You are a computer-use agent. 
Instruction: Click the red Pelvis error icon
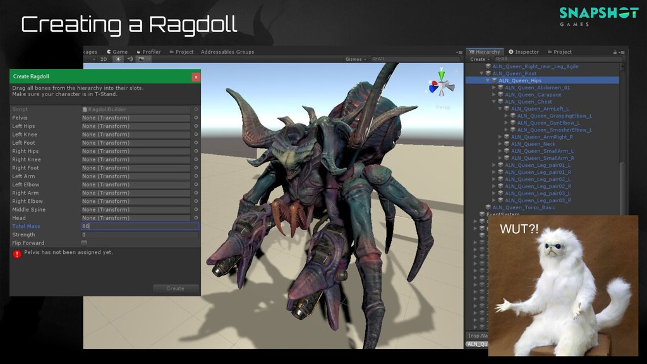click(17, 254)
